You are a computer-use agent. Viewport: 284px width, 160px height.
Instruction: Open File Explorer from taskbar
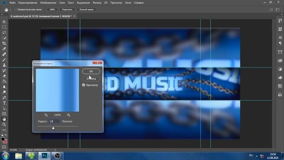pyautogui.click(x=19, y=156)
